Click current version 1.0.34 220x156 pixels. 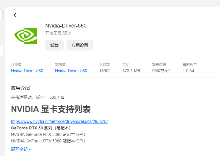[x=188, y=71]
